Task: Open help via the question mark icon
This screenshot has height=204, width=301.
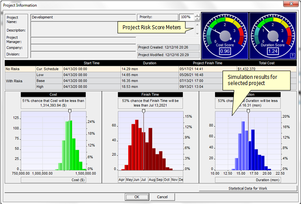Action: (x=292, y=55)
